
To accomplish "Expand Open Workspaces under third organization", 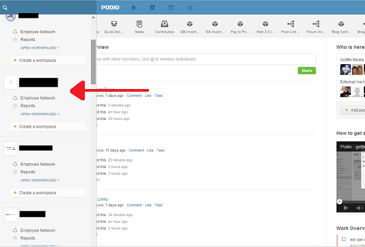I will 40,180.
